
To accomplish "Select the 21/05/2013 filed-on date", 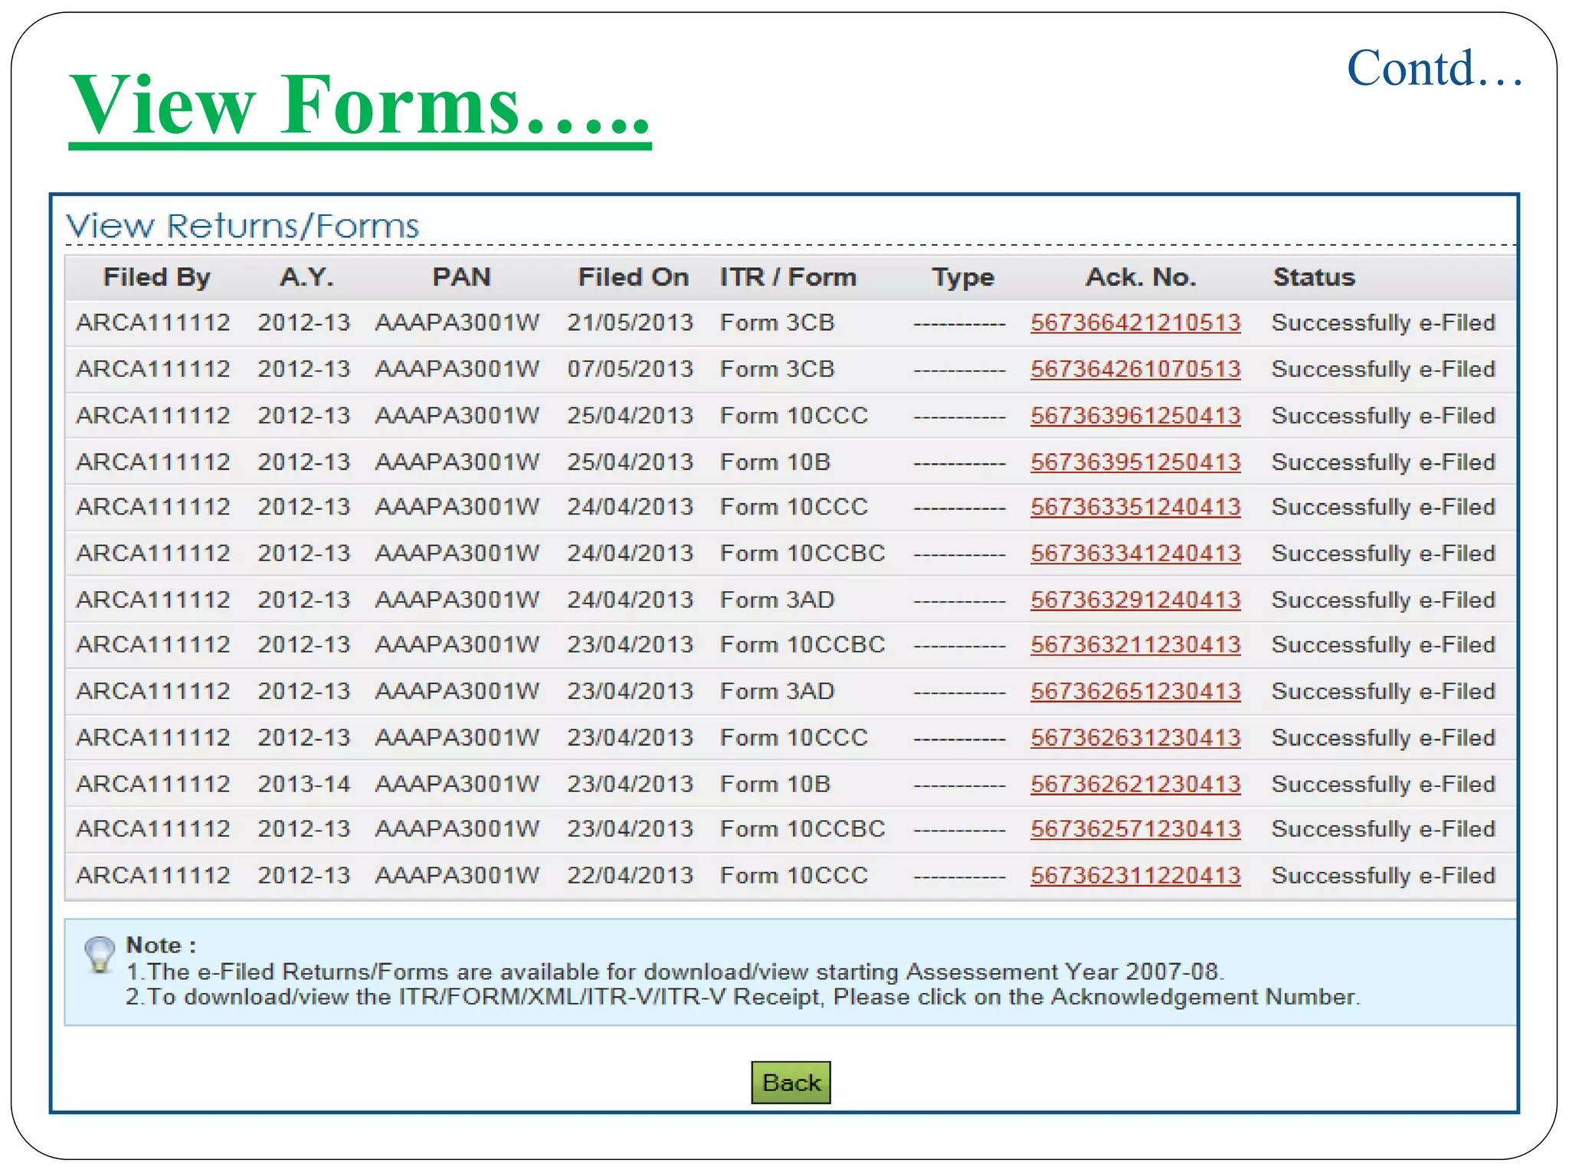I will point(631,323).
